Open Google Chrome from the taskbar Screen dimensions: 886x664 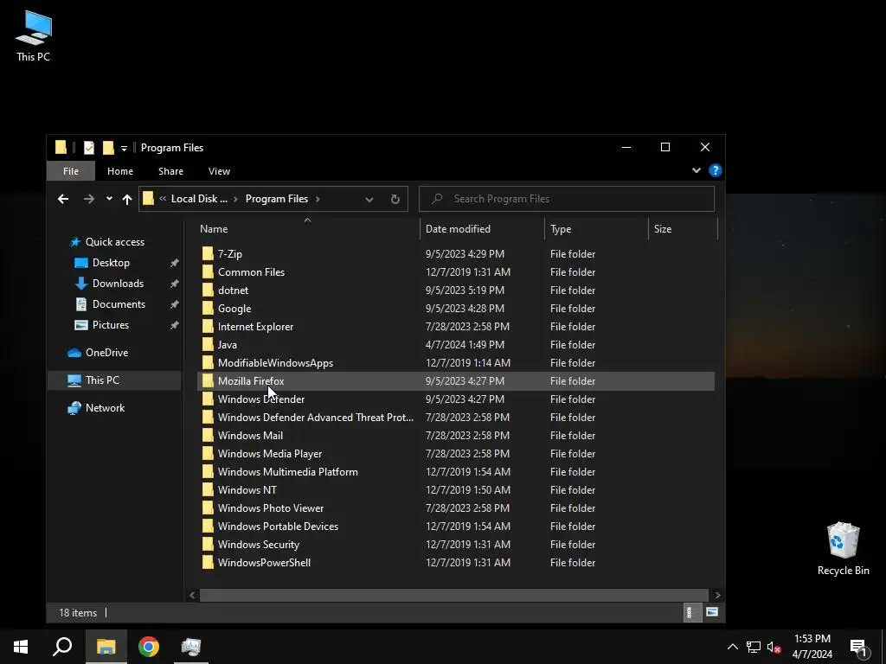[149, 647]
